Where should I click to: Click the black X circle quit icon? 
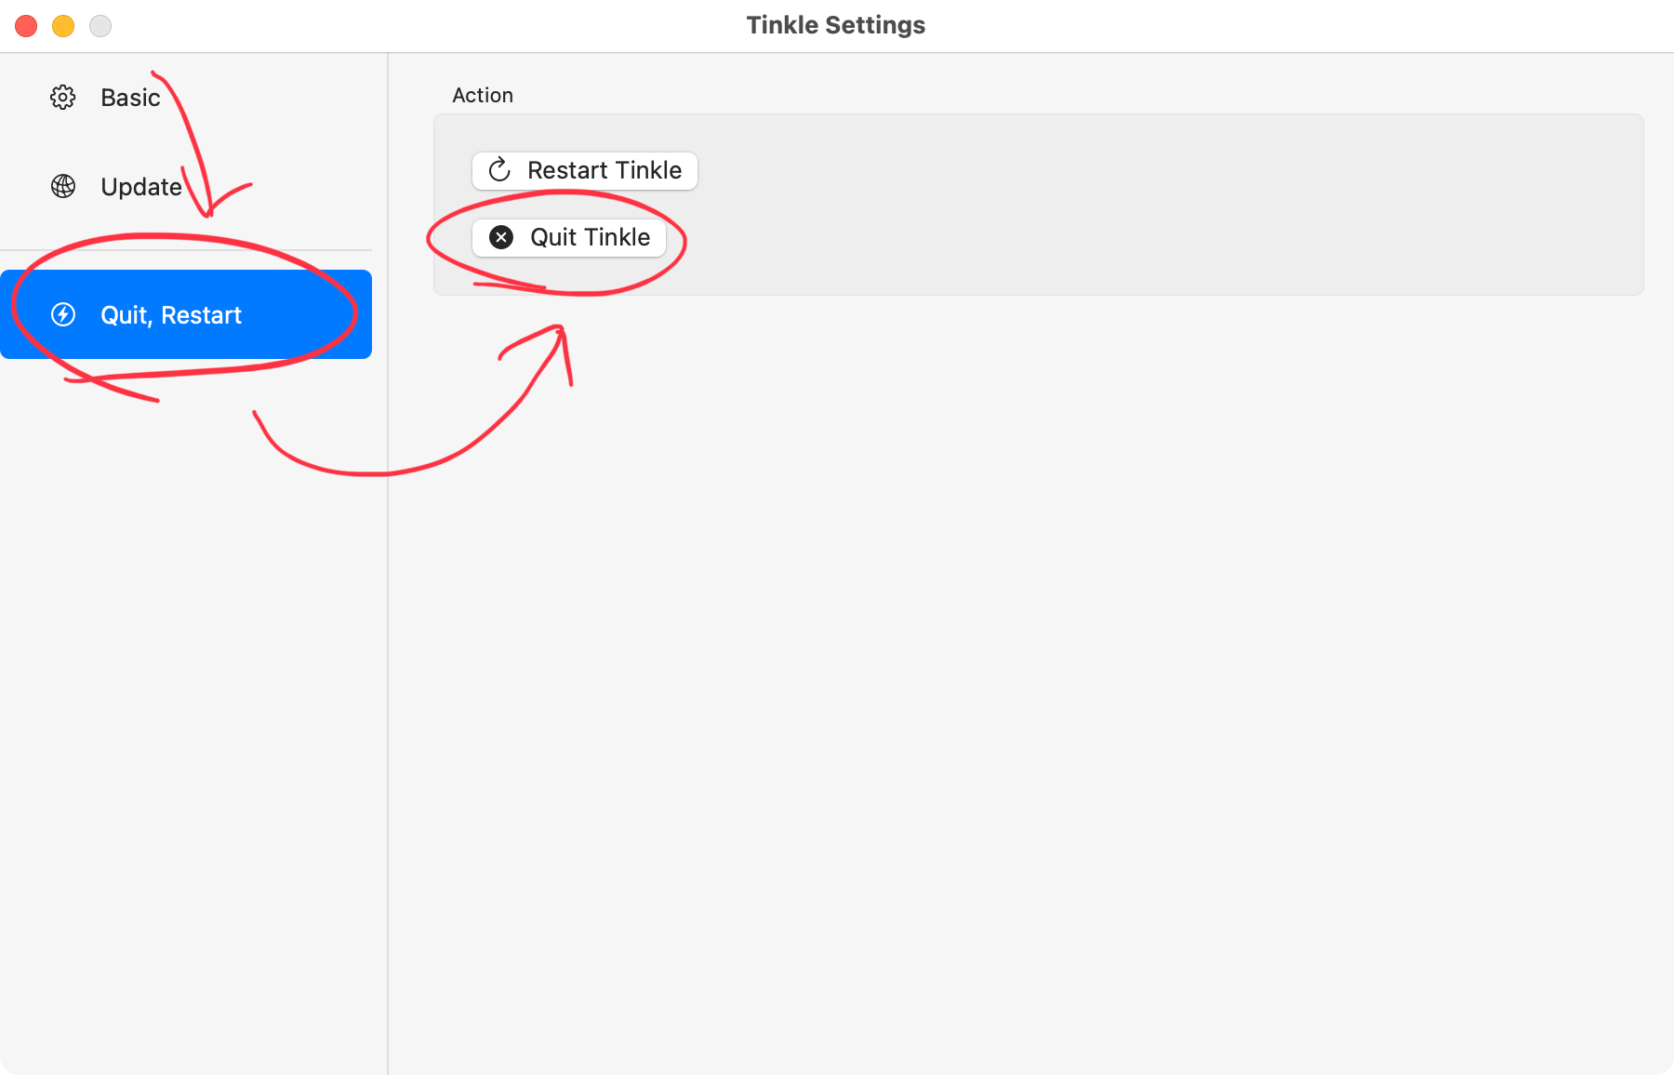[501, 238]
